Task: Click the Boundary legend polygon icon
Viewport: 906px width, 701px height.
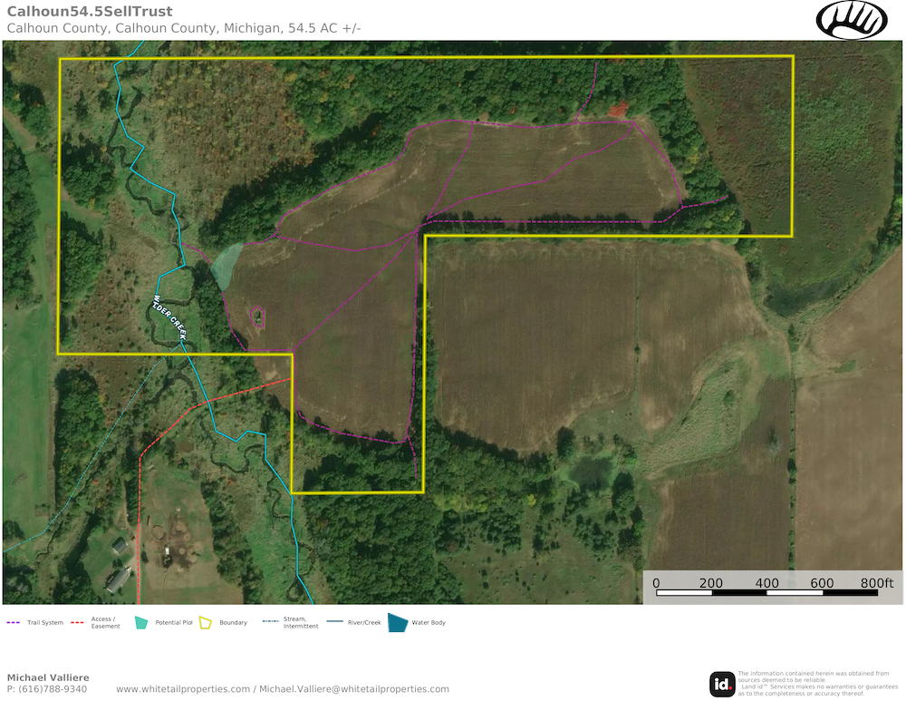Action: [x=206, y=623]
